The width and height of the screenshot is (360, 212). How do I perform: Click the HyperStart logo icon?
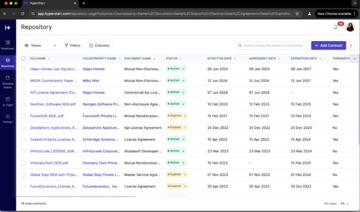pyautogui.click(x=8, y=28)
